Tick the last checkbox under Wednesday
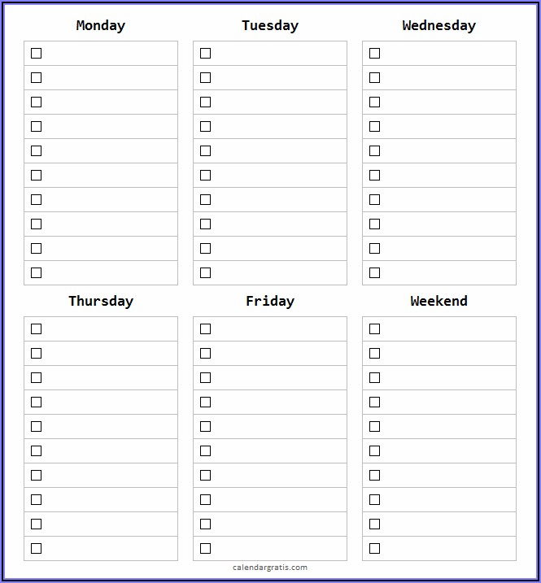The image size is (541, 583). coord(374,273)
